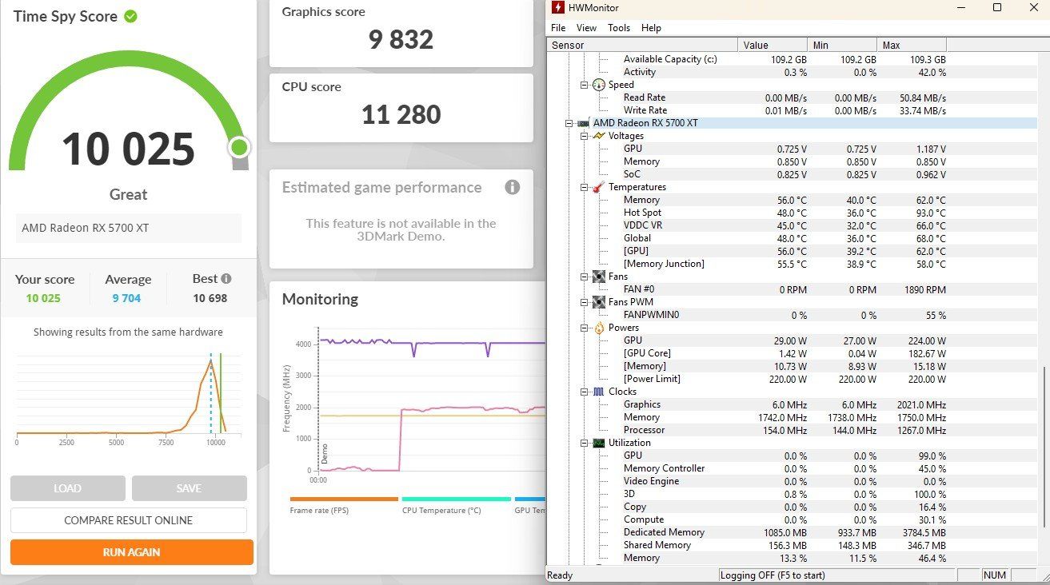1050x585 pixels.
Task: Click the '11 280' CPU score value
Action: pos(401,114)
